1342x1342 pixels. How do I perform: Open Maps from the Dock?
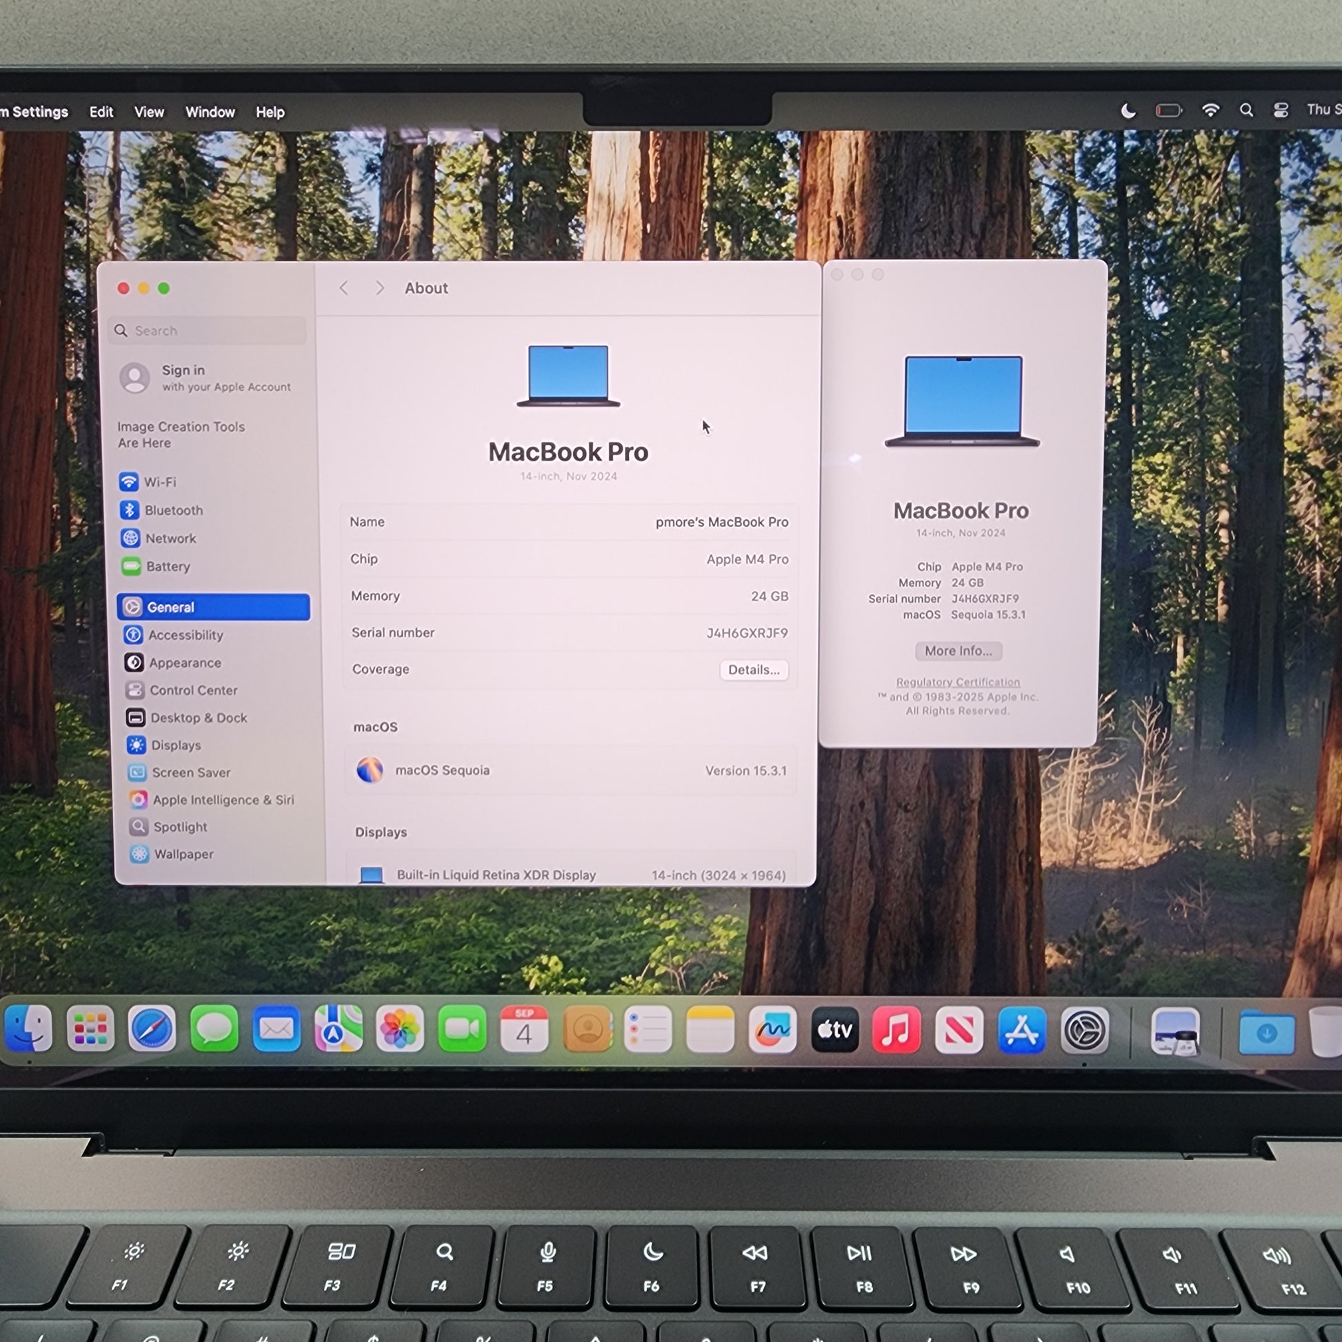point(339,1028)
